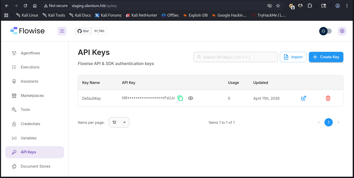Go to browser home page

click(x=35, y=6)
